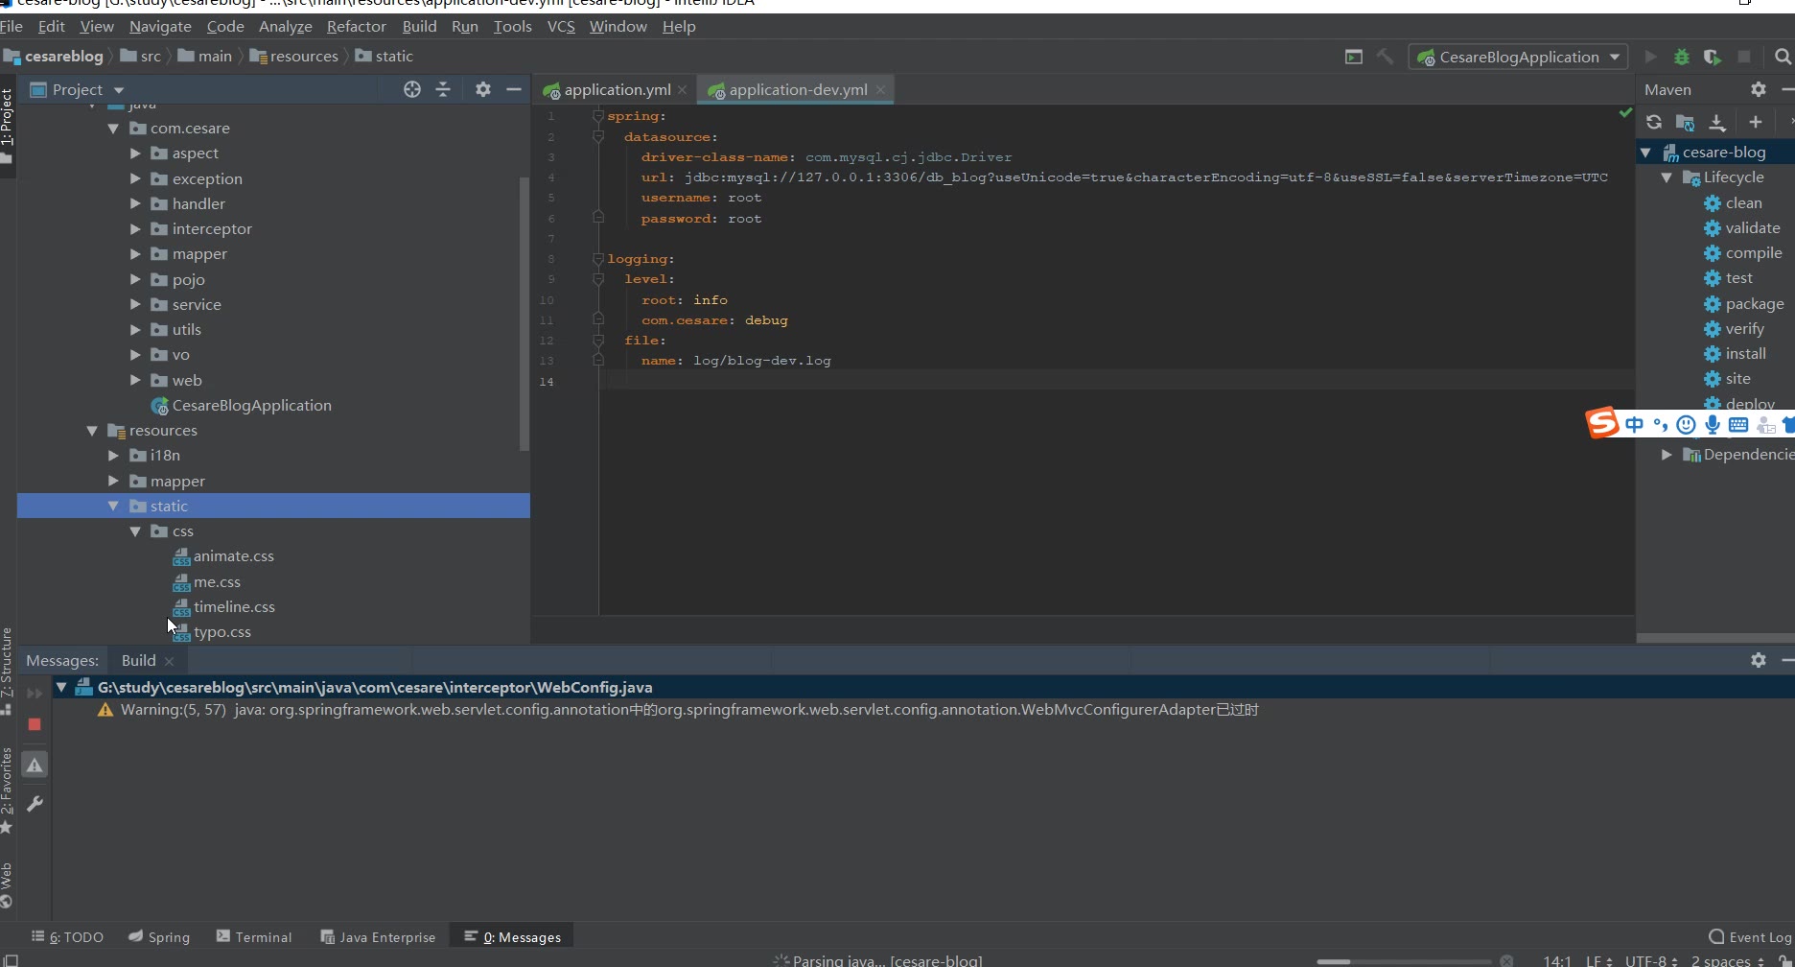The width and height of the screenshot is (1795, 967).
Task: Switch to the application.yml tab
Action: 617,90
